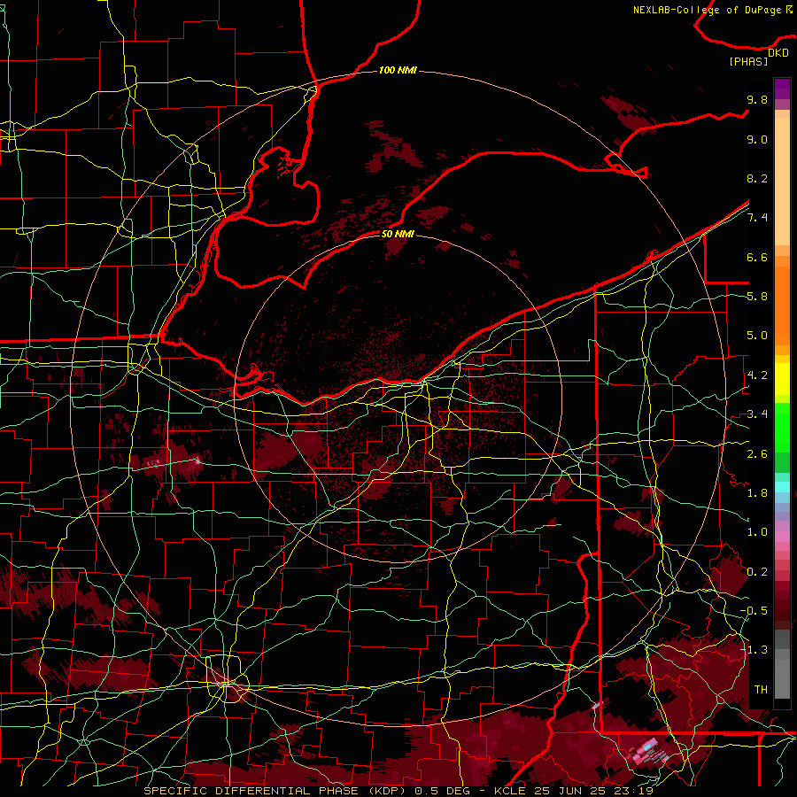This screenshot has width=797, height=797.
Task: Click the 4.2 legend value
Action: point(757,375)
